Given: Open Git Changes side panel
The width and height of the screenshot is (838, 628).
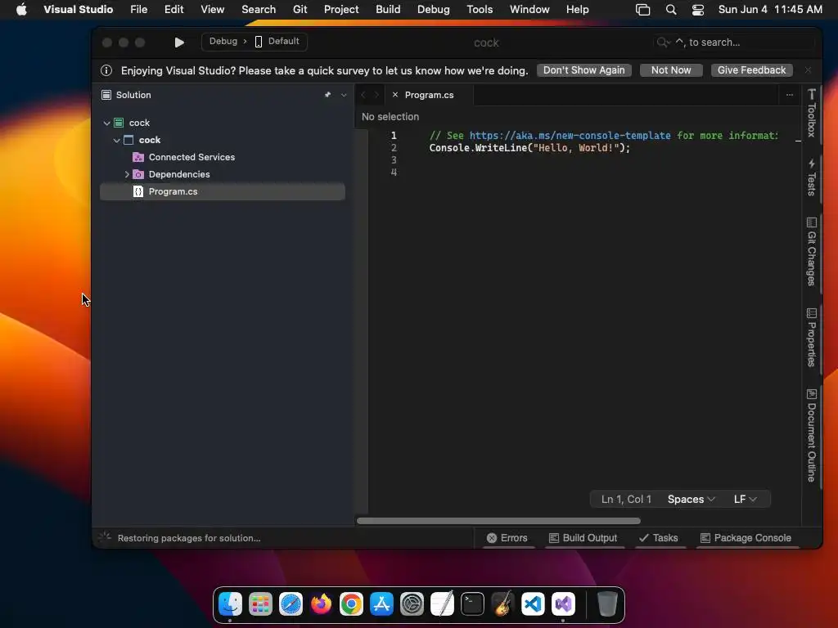Looking at the screenshot, I should point(811,252).
